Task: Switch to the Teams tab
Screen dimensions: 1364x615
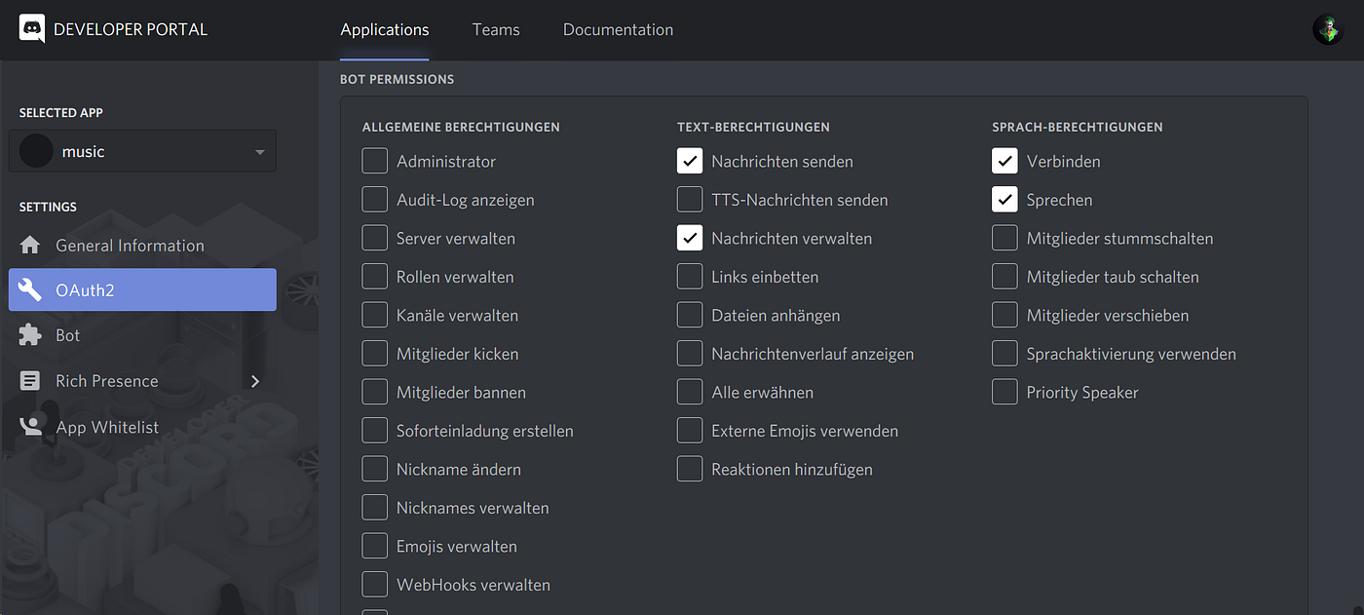Action: point(496,29)
